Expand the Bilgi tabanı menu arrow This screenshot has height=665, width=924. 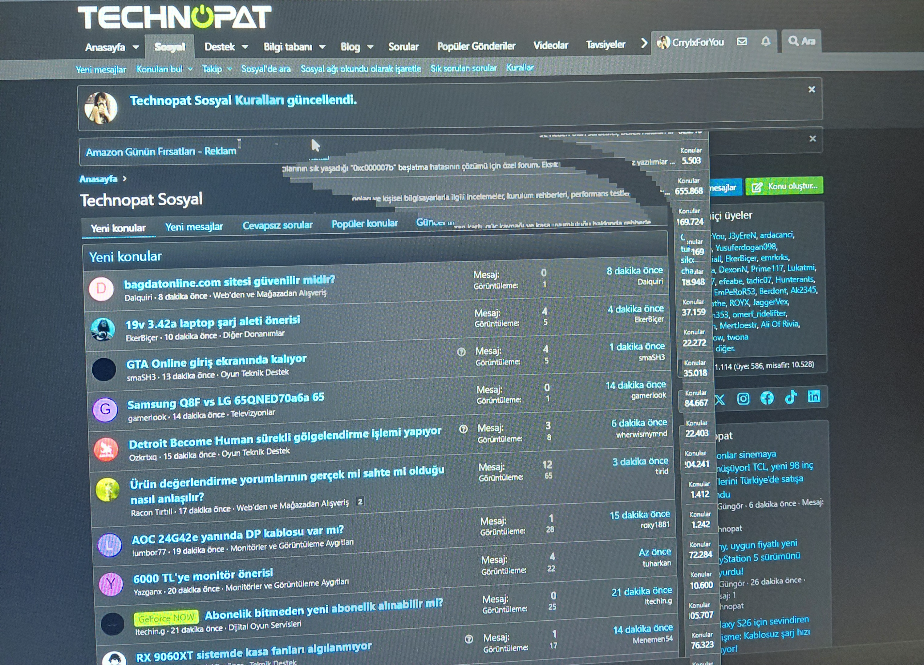click(x=322, y=47)
